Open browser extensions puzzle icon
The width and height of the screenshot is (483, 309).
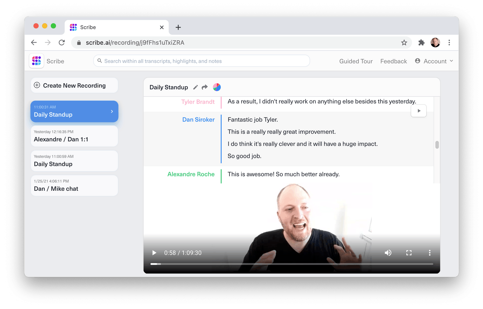[x=421, y=43]
